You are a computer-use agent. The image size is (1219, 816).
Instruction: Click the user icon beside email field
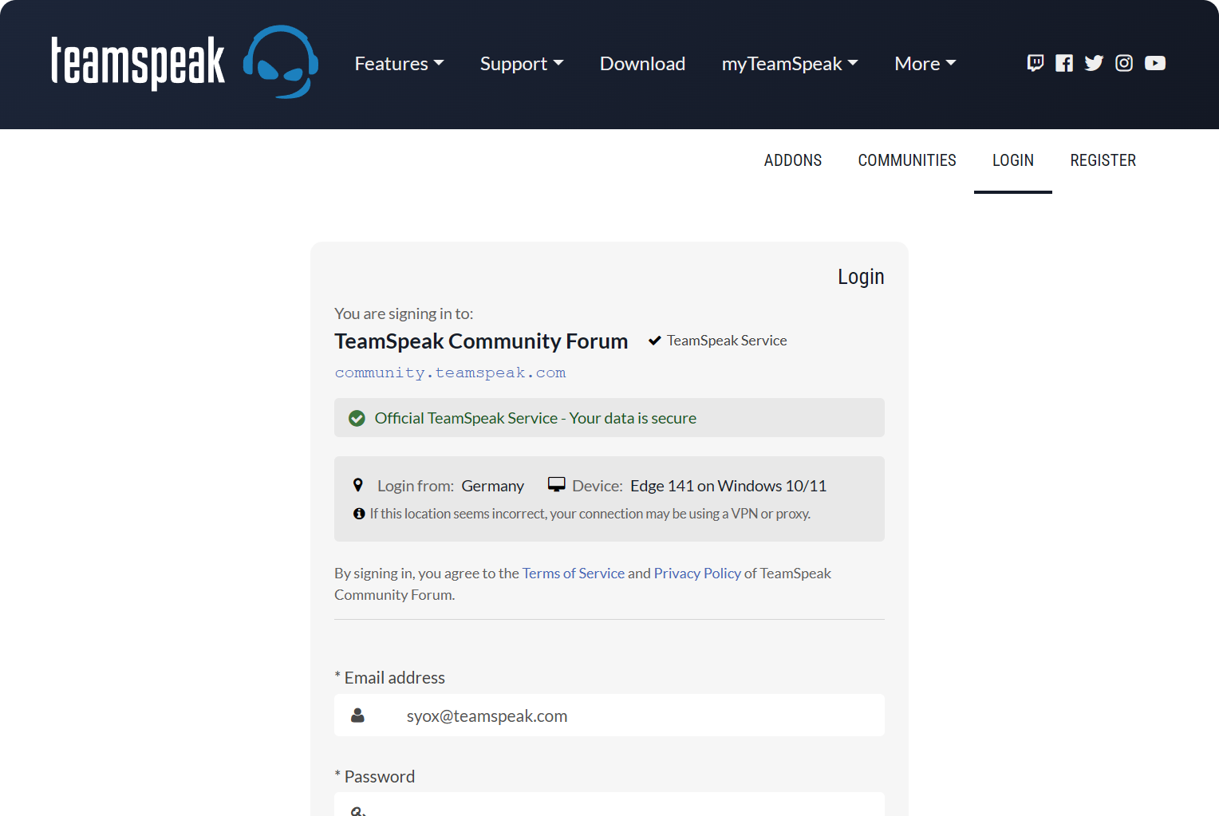click(x=358, y=715)
